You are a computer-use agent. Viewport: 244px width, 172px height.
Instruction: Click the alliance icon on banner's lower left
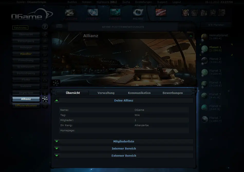click(56, 83)
